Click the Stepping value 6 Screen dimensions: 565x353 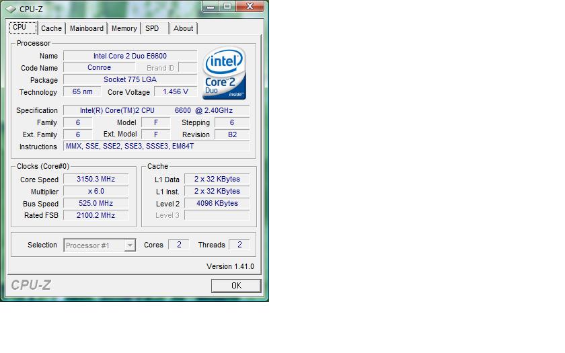[232, 122]
